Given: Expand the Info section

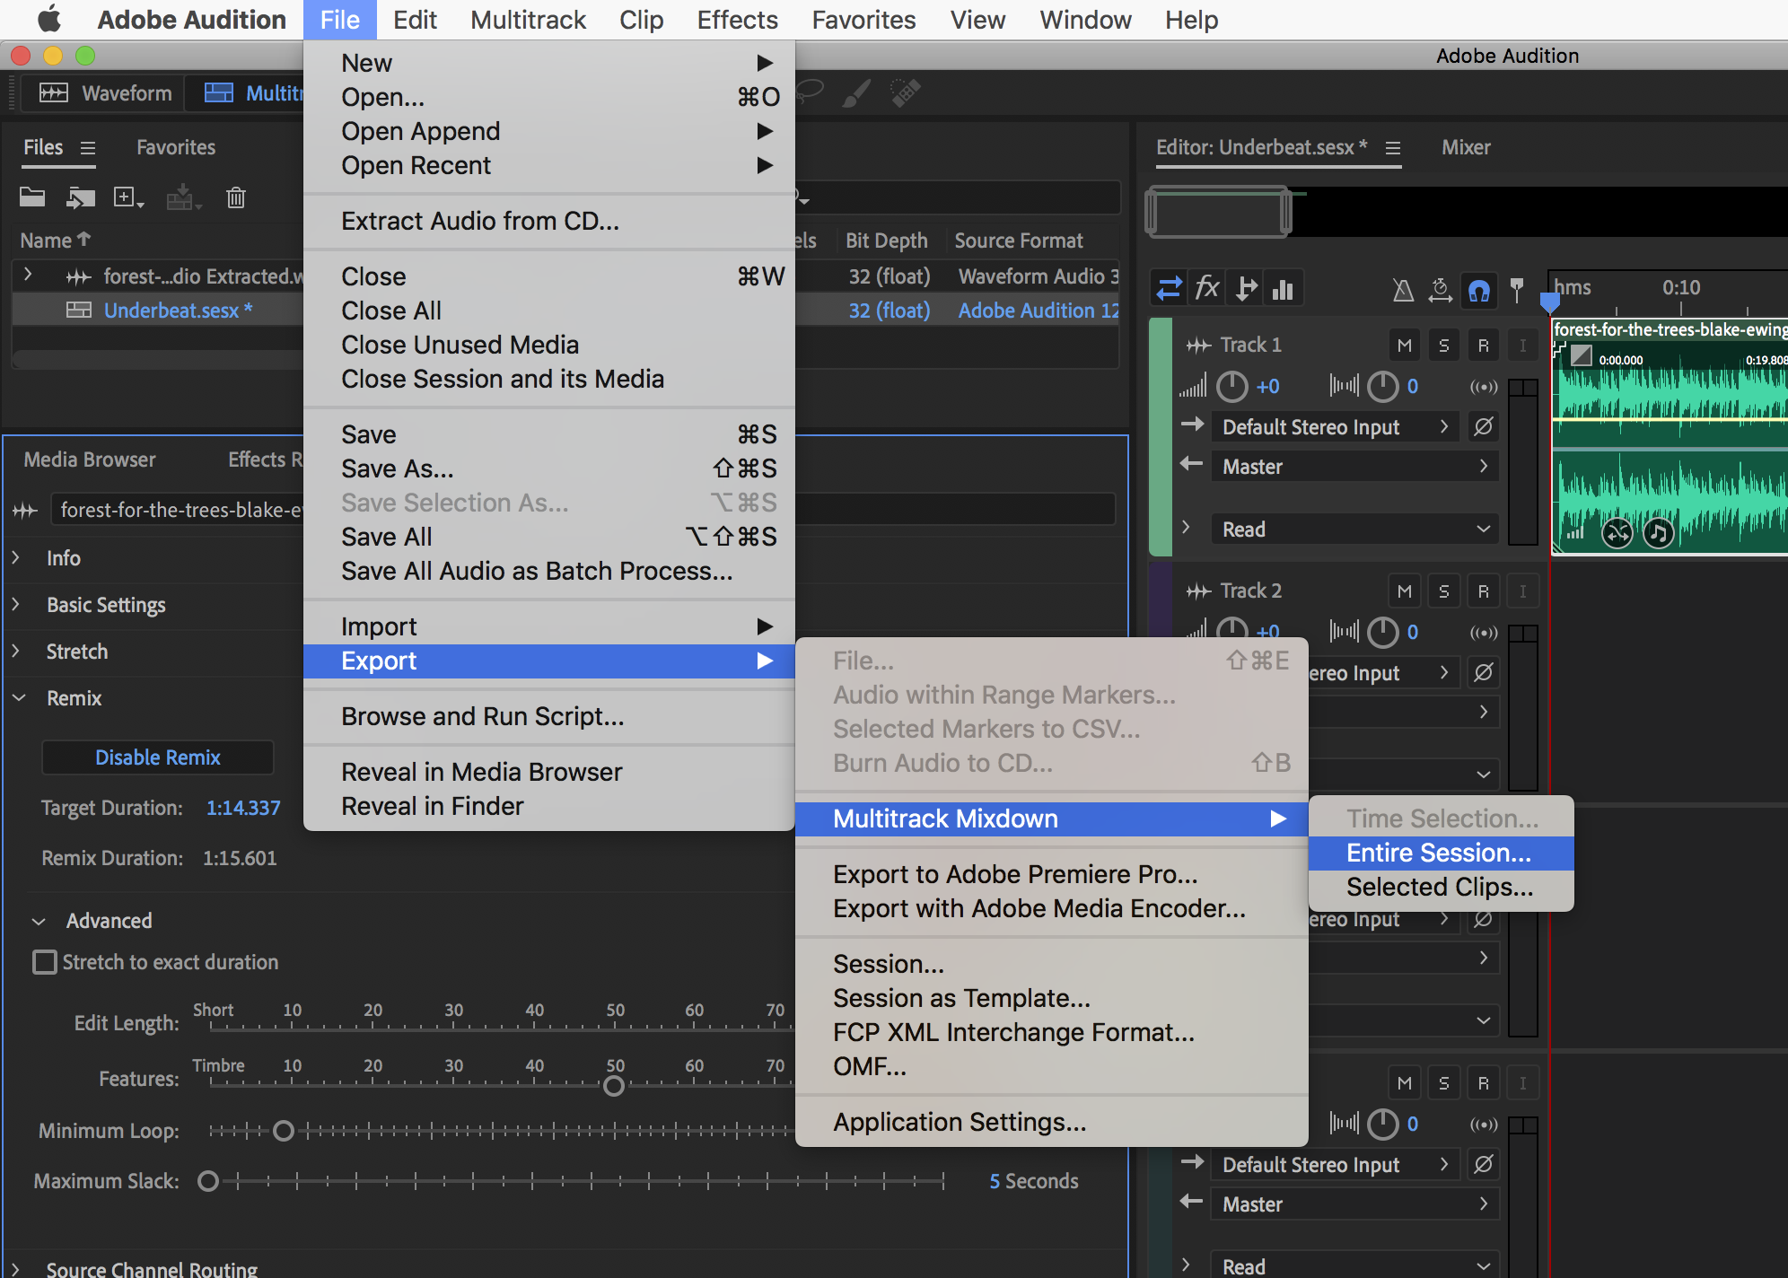Looking at the screenshot, I should 16,558.
